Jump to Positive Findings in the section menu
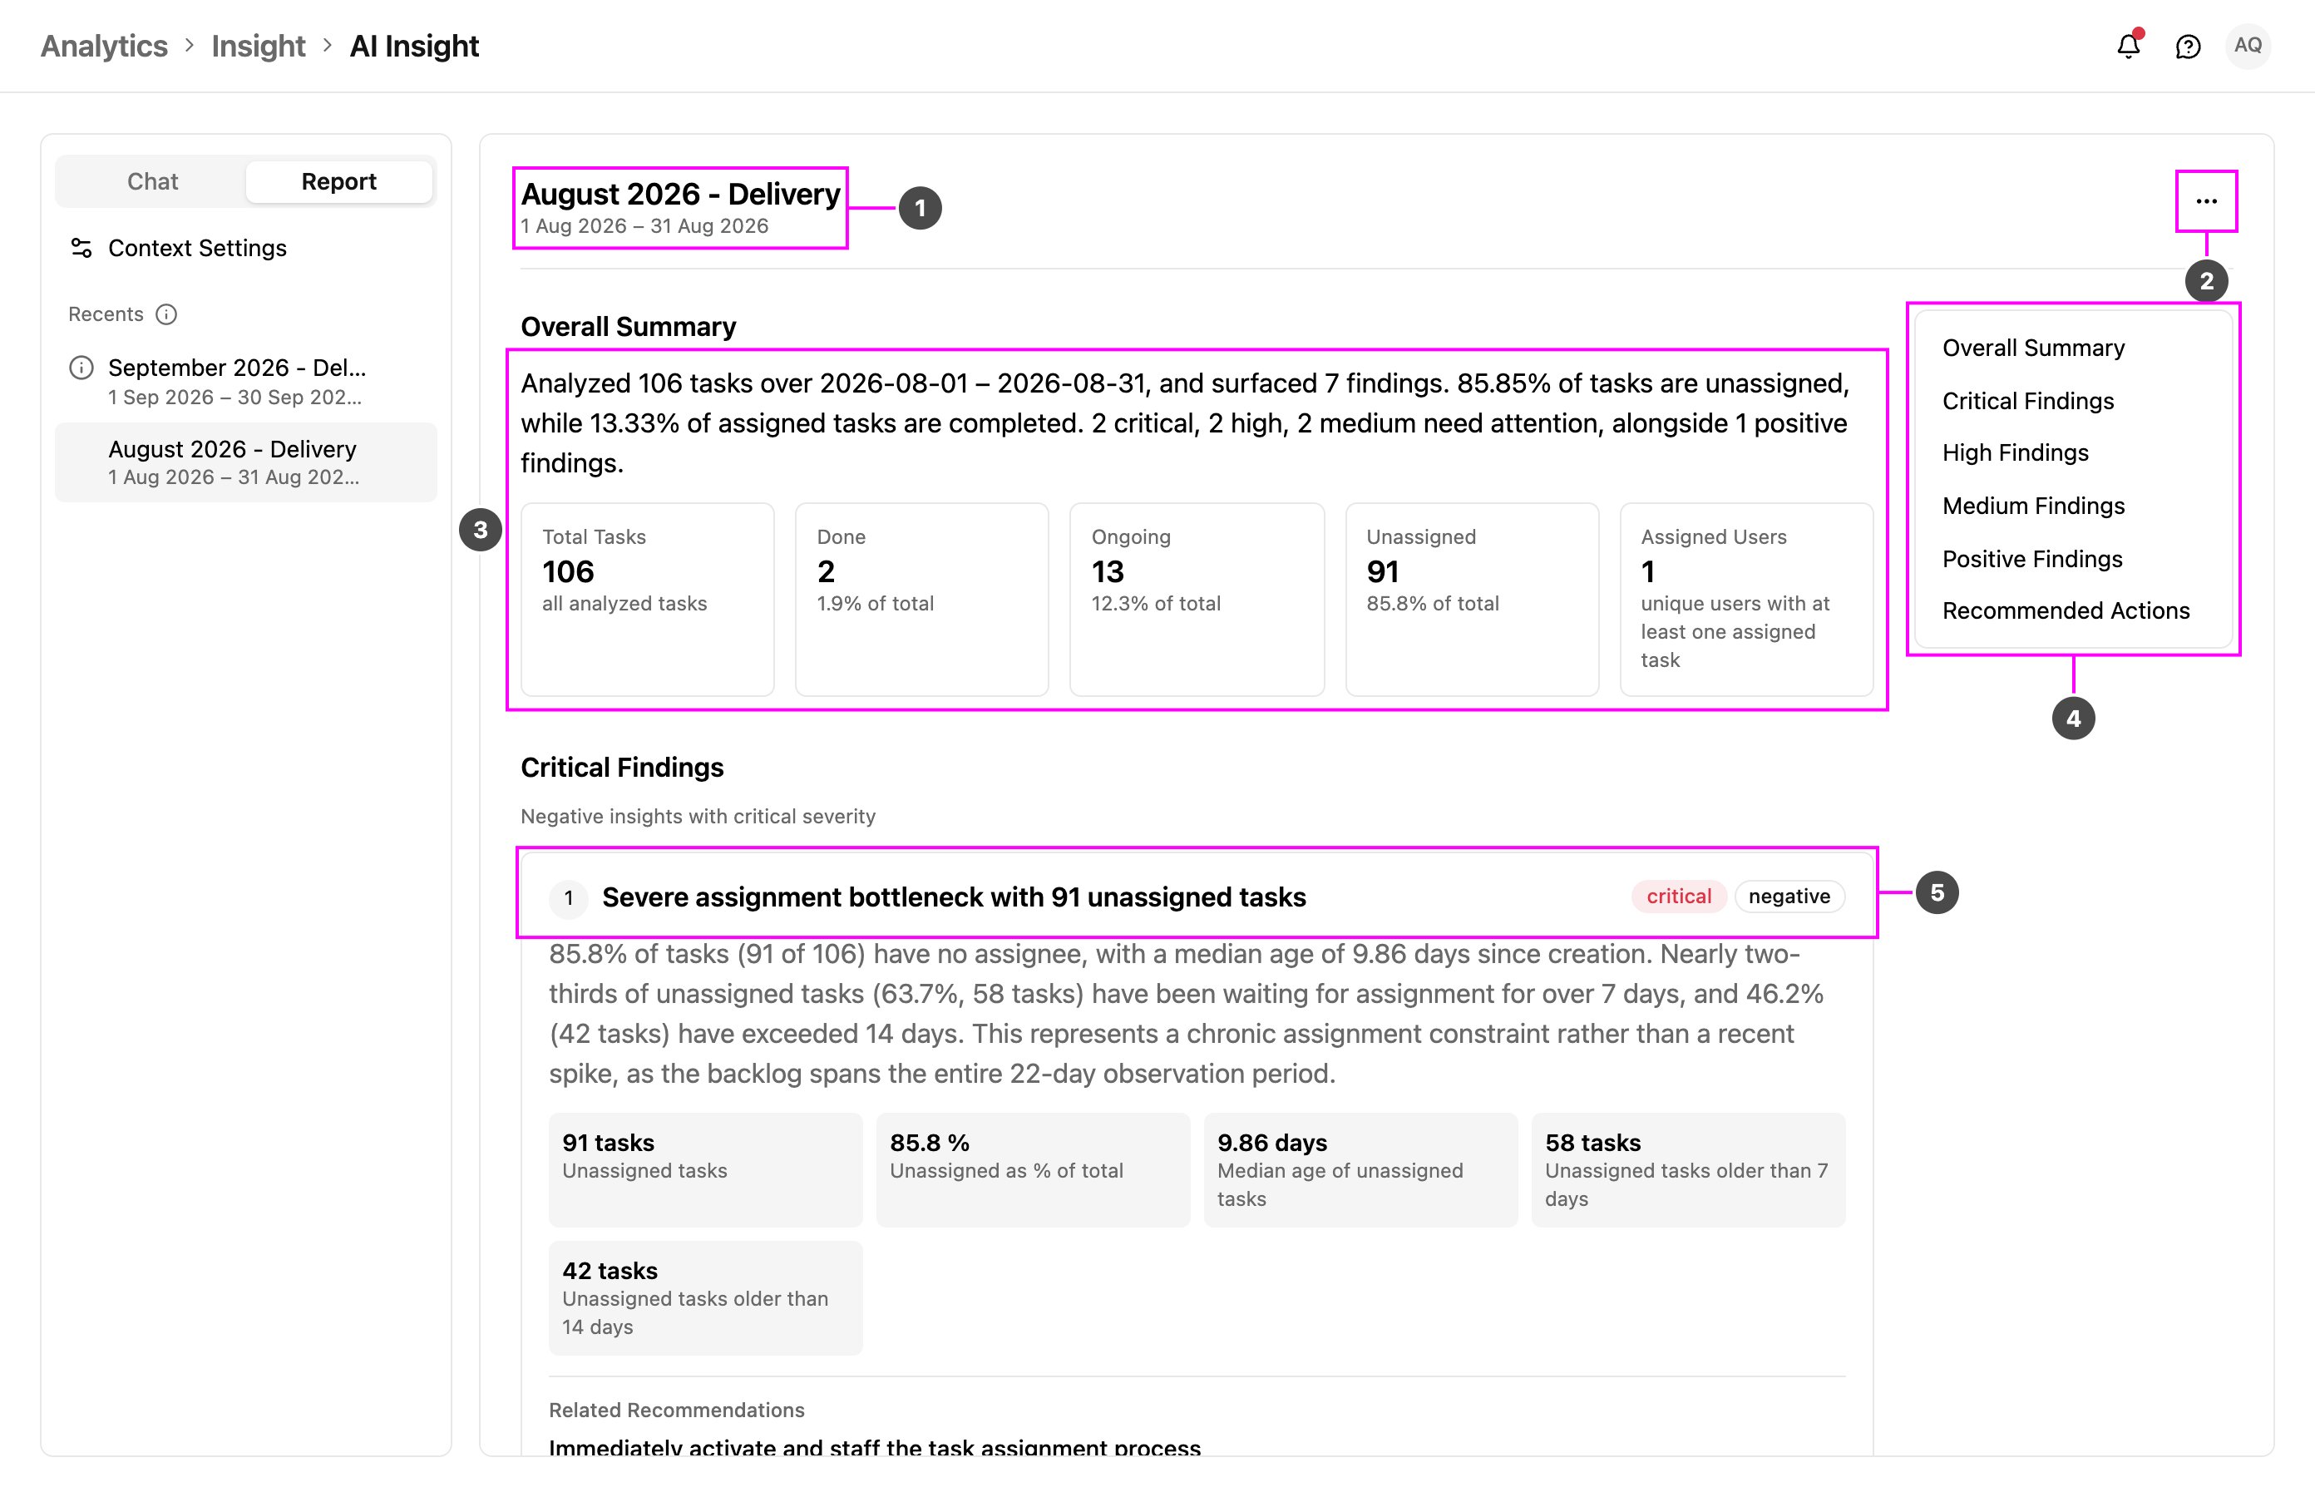Screen dimensions: 2315x1497 point(2032,559)
